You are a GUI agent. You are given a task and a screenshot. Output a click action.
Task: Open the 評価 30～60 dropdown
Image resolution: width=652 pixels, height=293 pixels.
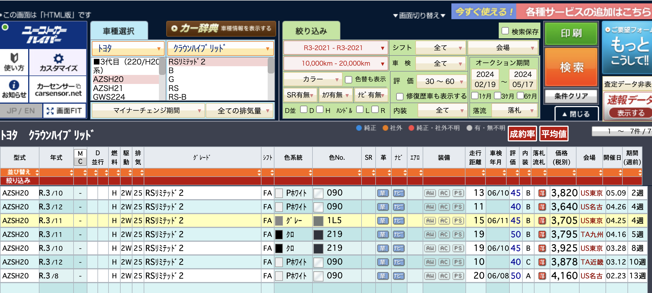(x=442, y=82)
